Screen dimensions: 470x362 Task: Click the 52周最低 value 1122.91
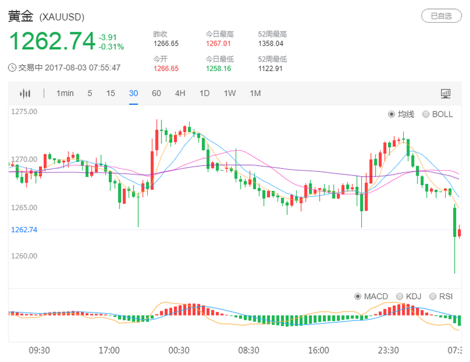pos(270,69)
